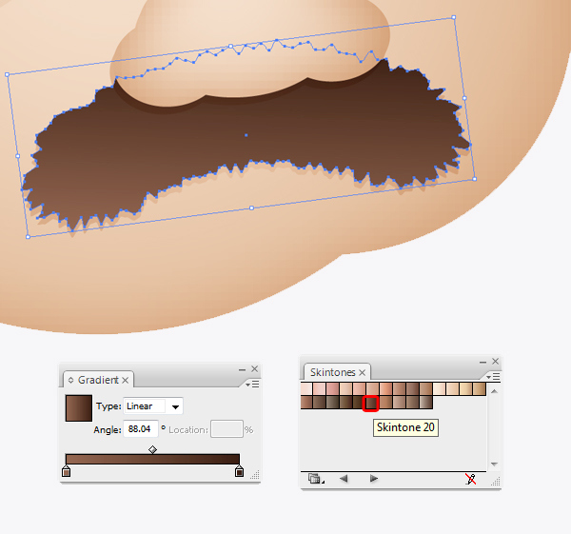Click the crossed-out eyedropper persistent icon
Image resolution: width=571 pixels, height=534 pixels.
470,479
